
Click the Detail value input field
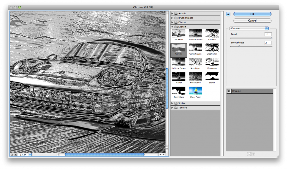pyautogui.click(x=268, y=34)
